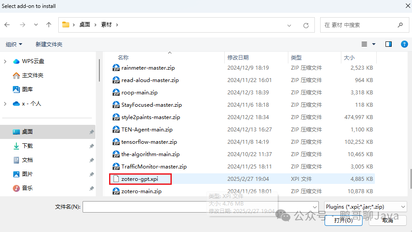Go back with the left arrow

tap(7, 25)
